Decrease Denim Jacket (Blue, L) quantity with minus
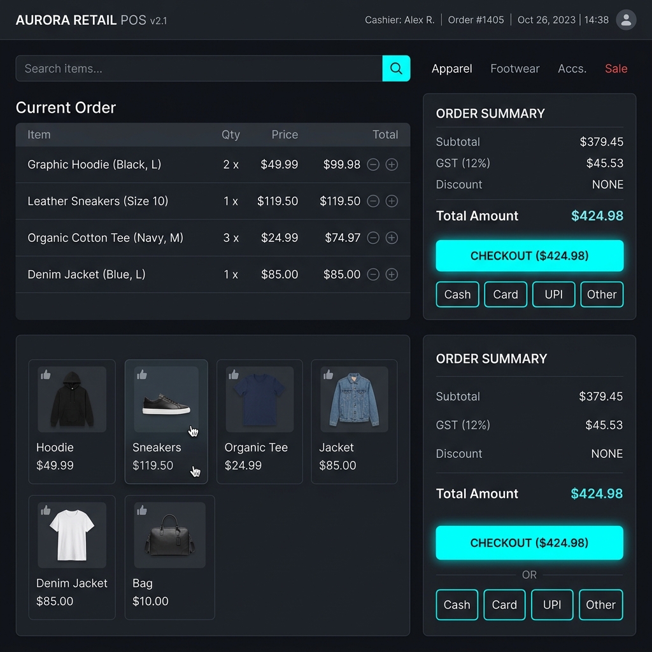This screenshot has width=652, height=652. tap(373, 274)
